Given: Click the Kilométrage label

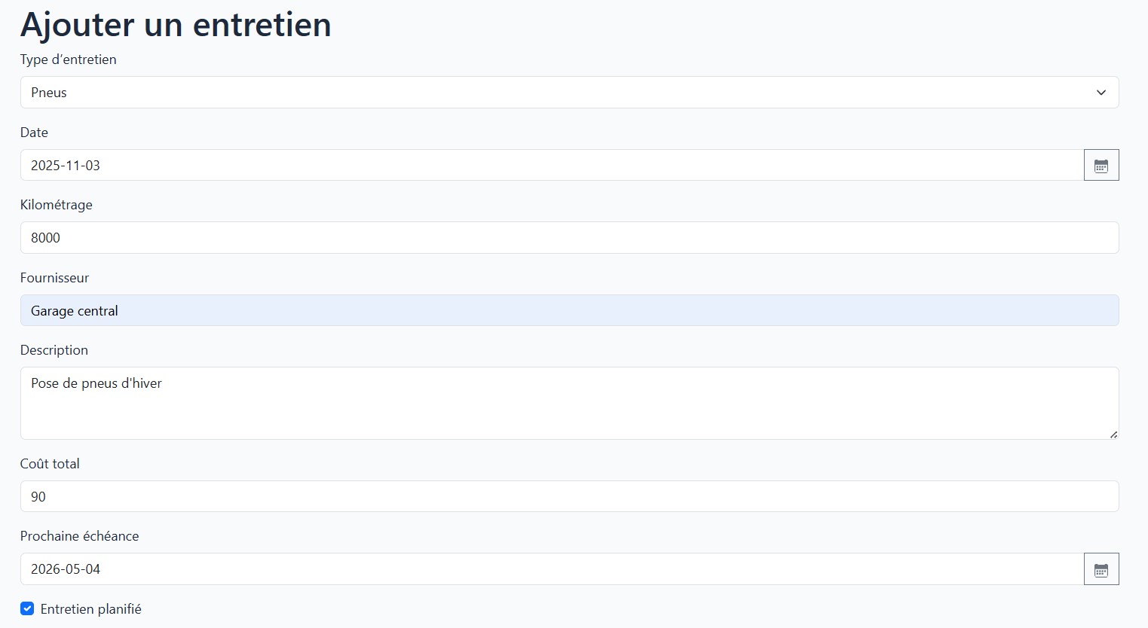Looking at the screenshot, I should click(56, 204).
